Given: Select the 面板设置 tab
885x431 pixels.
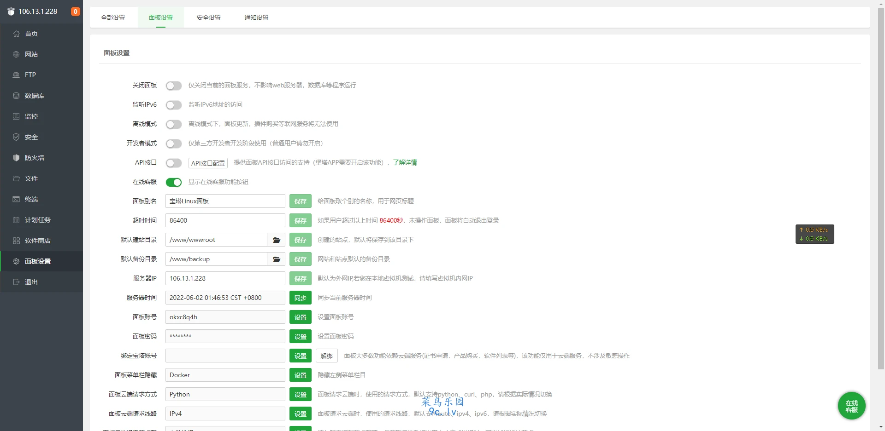Looking at the screenshot, I should tap(161, 17).
